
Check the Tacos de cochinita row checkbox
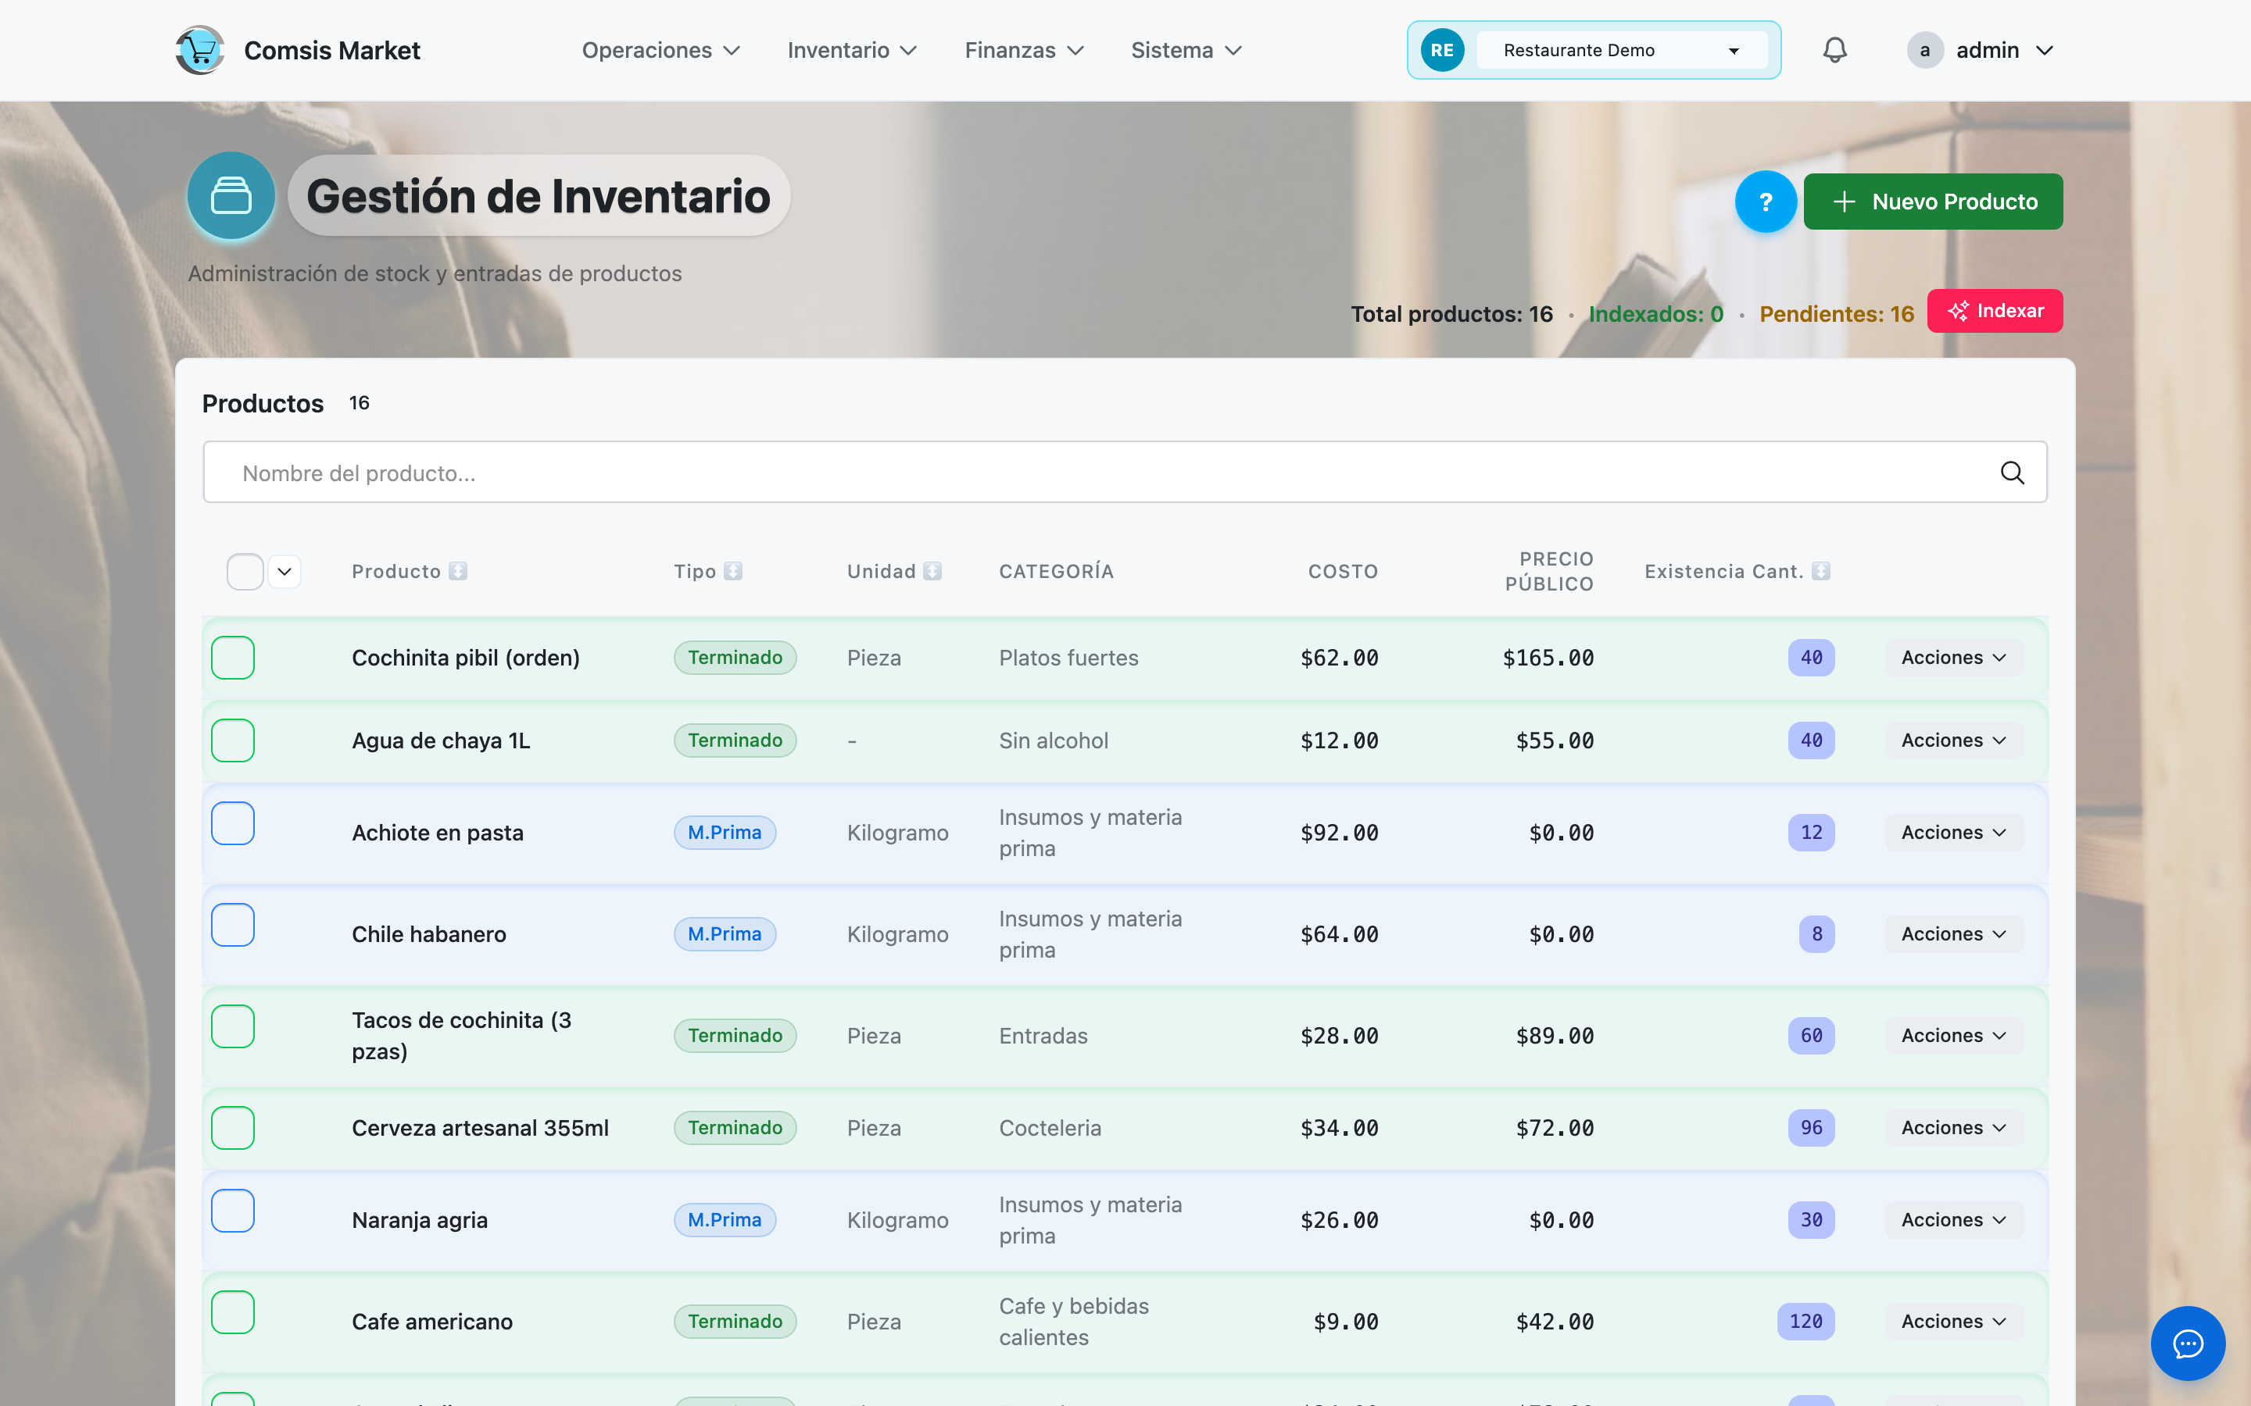tap(233, 1026)
